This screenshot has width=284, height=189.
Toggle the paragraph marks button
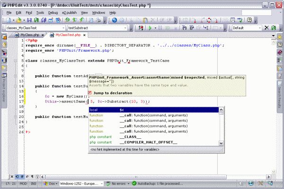coord(32,177)
